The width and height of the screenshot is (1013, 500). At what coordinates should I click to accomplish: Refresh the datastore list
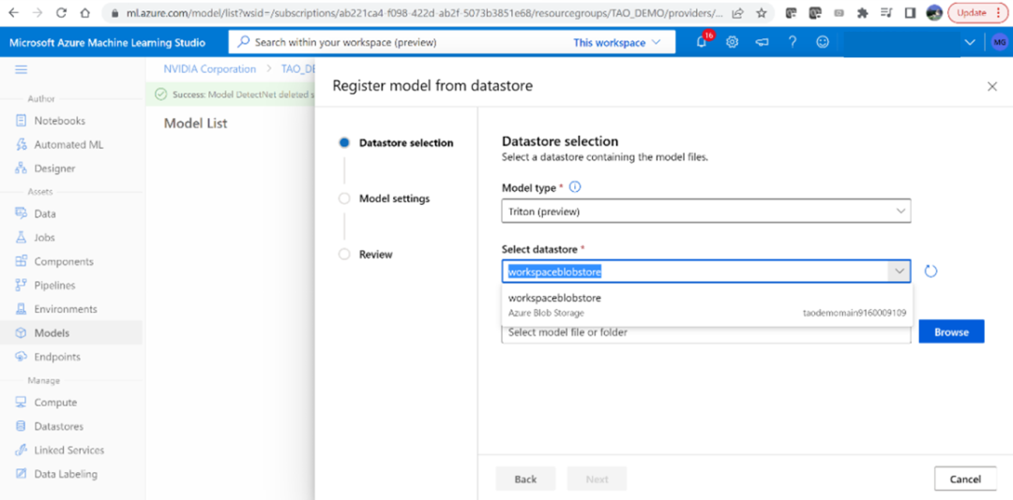[930, 271]
